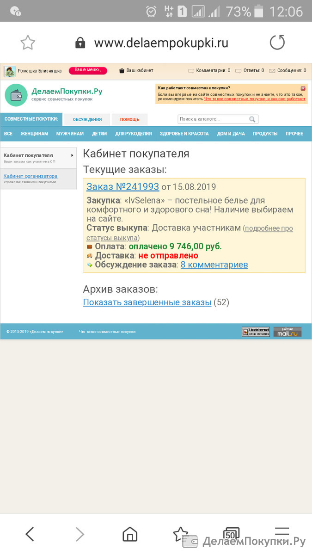Click the mail.ru rating badge

pos(288,332)
